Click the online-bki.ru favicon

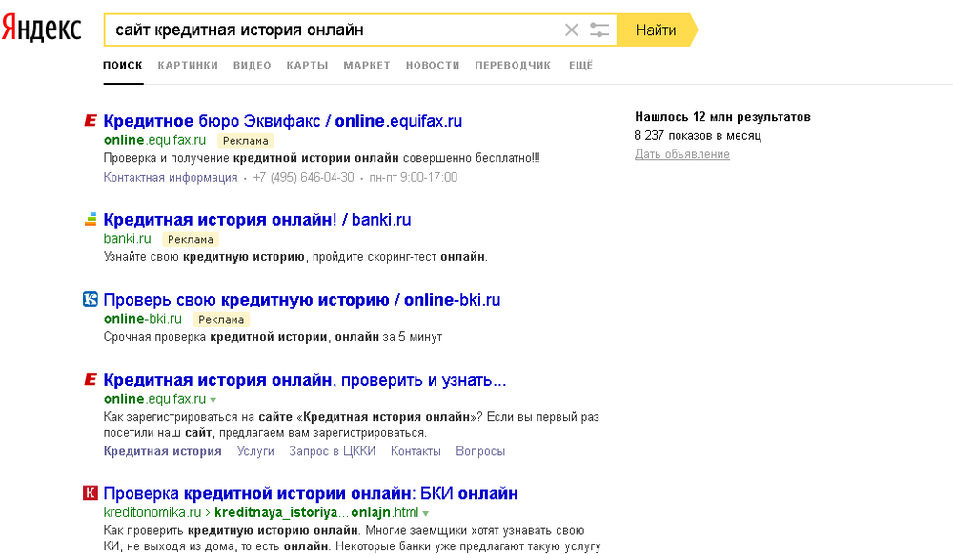(90, 299)
